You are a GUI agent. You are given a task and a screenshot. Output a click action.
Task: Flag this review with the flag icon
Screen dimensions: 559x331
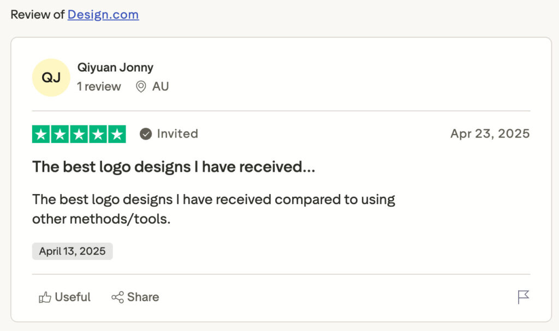524,297
